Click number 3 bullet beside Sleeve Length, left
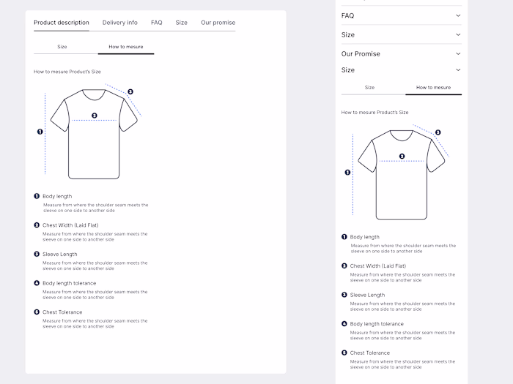The image size is (513, 384). tap(37, 254)
